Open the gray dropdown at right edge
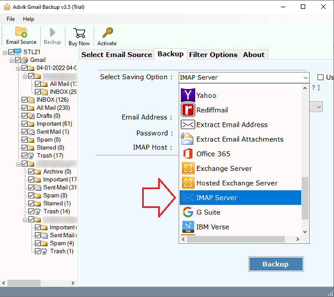This screenshot has width=334, height=297. coord(319,107)
